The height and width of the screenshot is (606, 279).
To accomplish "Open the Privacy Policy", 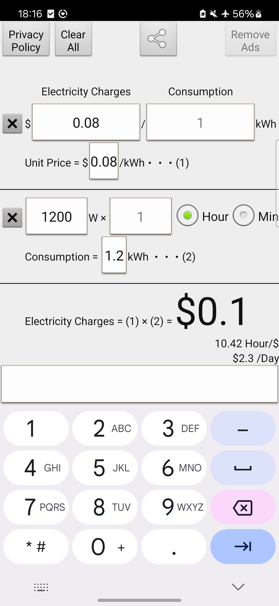I will (26, 39).
